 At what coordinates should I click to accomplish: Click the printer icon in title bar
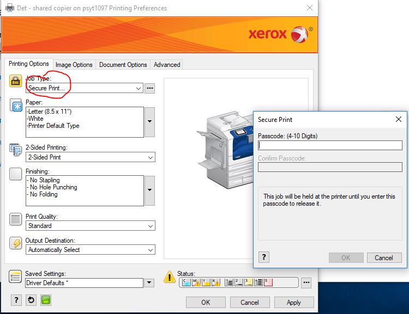(x=10, y=8)
